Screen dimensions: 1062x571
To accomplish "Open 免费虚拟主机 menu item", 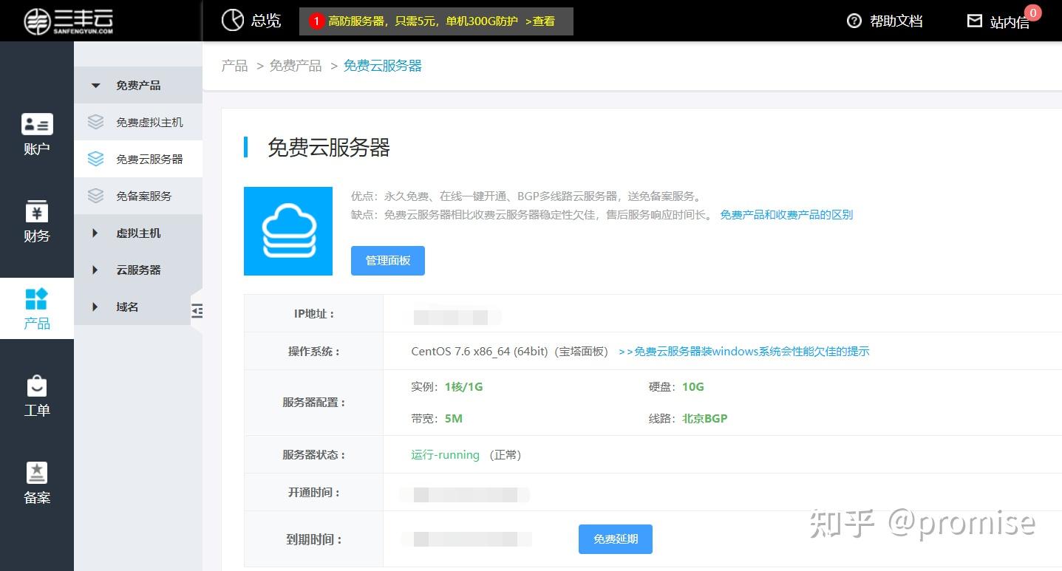I will [138, 122].
